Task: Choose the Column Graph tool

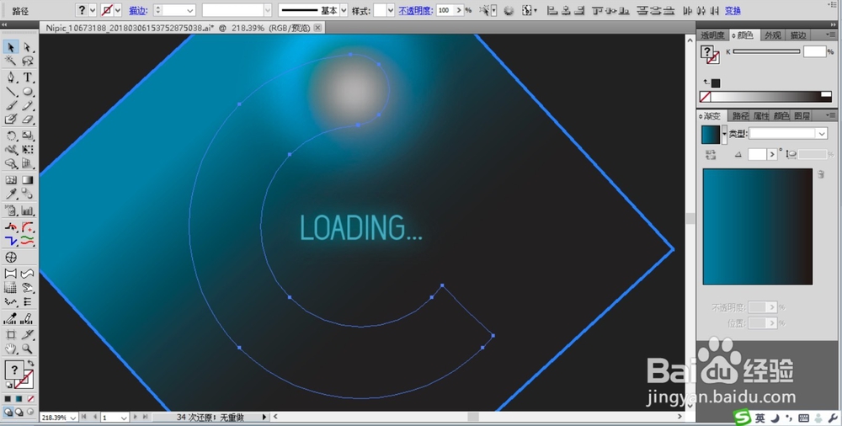Action: [28, 210]
